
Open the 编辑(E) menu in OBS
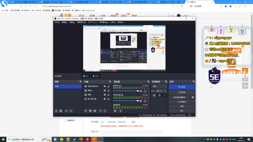tap(65, 22)
